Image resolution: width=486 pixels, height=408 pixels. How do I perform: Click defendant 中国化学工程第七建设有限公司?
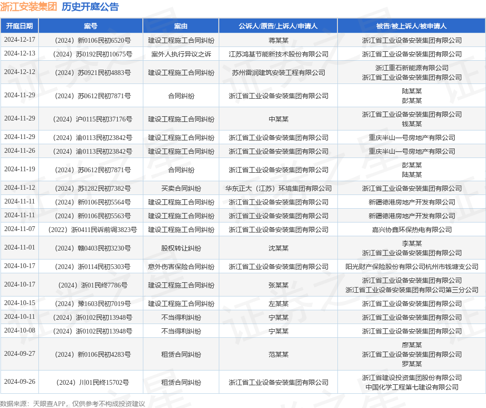point(411,387)
